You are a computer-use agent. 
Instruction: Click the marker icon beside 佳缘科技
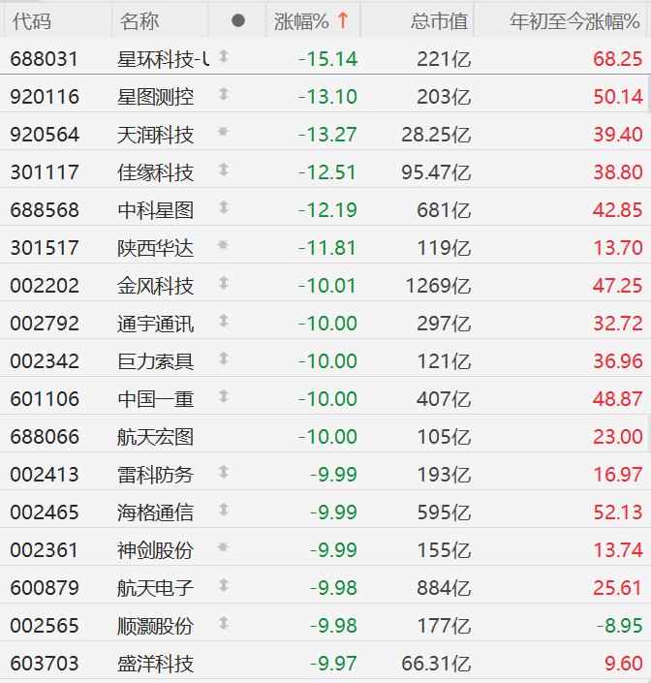point(224,170)
